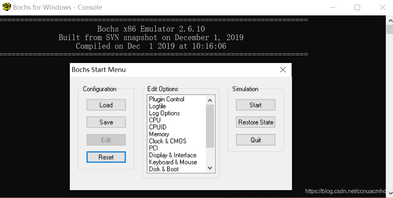The image size is (393, 198).
Task: Minimize the Bochs console window
Action: pos(332,7)
